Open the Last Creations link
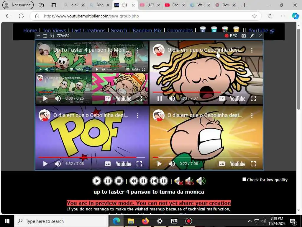This screenshot has width=302, height=227. pyautogui.click(x=88, y=30)
